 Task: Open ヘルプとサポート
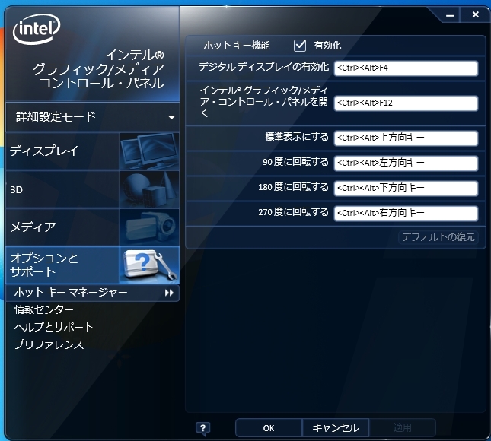54,327
